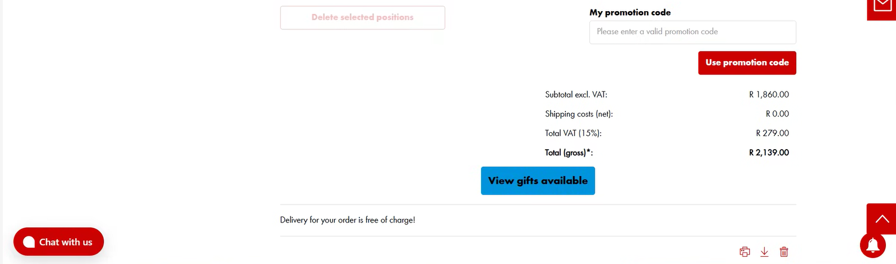Click the free delivery notice text
The height and width of the screenshot is (264, 896).
pos(348,220)
